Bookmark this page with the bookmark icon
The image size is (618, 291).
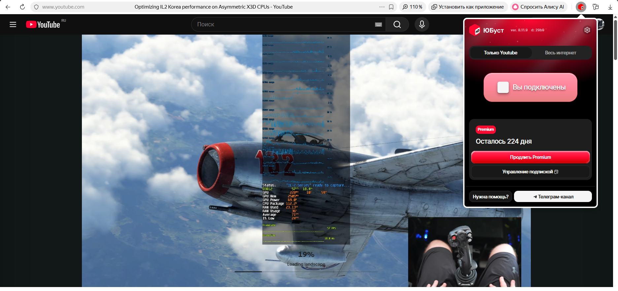(x=391, y=7)
